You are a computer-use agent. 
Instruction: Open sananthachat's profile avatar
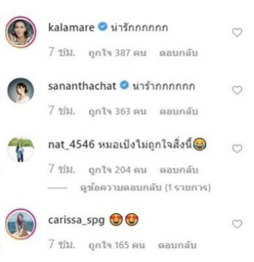coord(21,90)
